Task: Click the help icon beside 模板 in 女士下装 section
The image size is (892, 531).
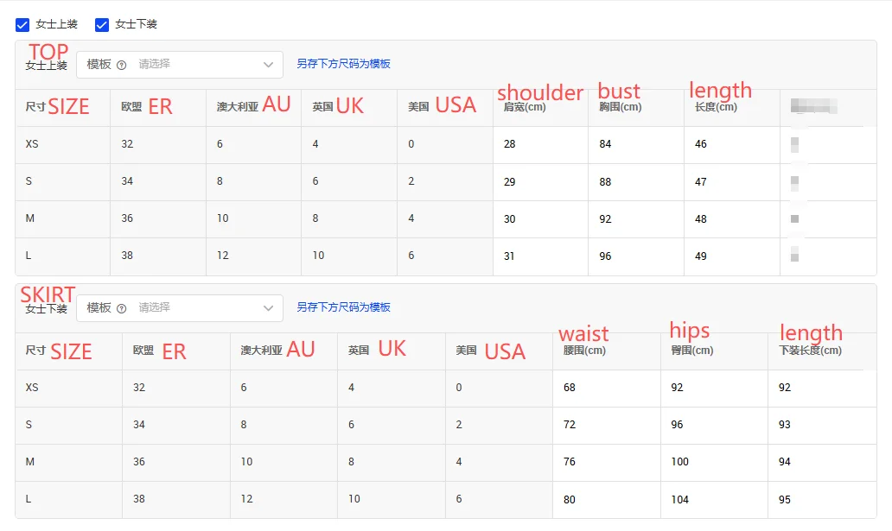Action: click(x=122, y=308)
